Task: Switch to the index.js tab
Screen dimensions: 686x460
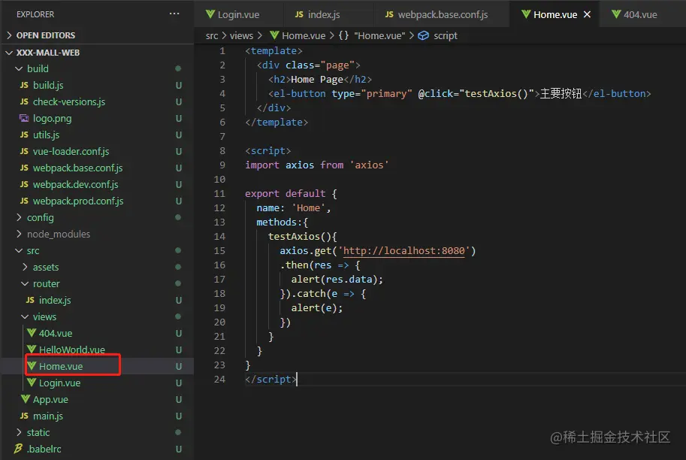Action: pos(324,14)
